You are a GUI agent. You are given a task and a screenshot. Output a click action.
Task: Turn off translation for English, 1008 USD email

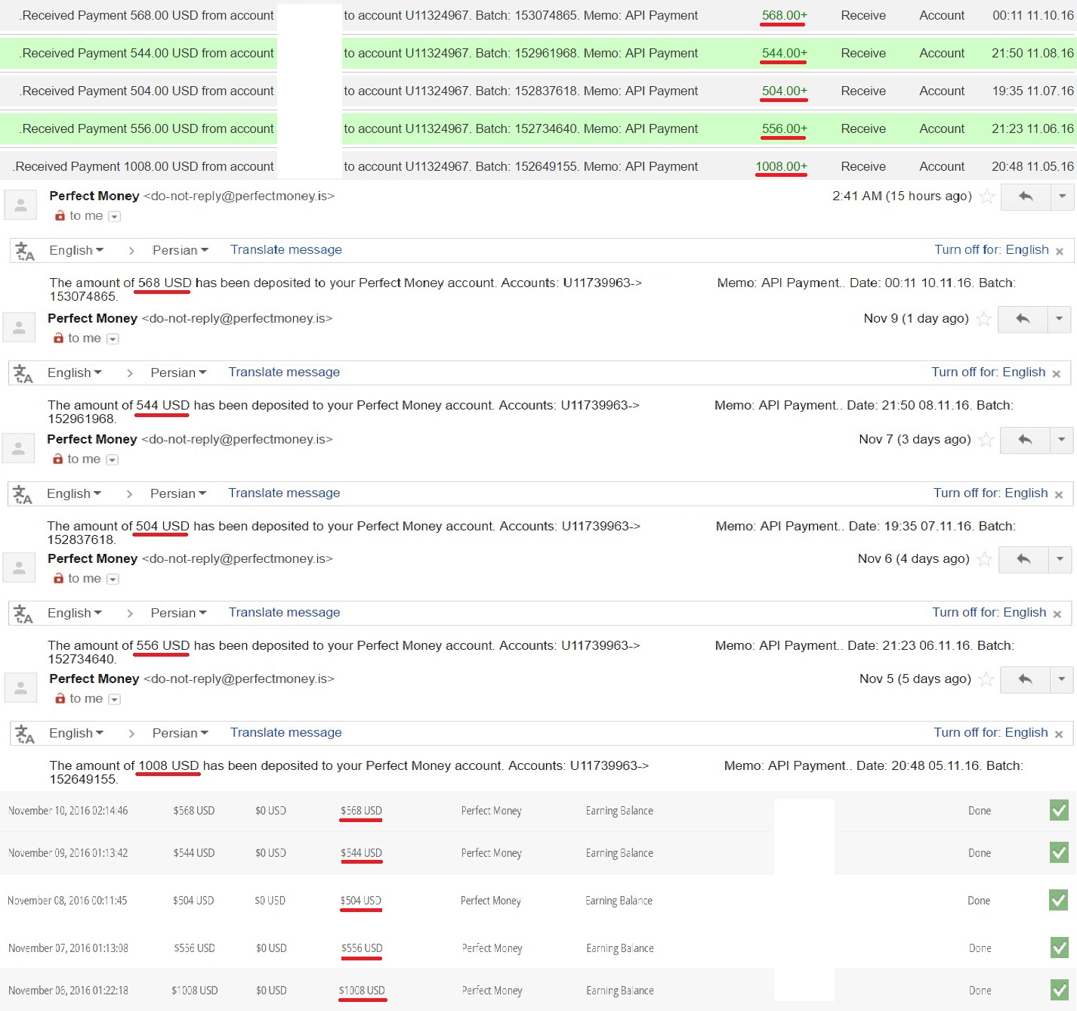point(991,732)
